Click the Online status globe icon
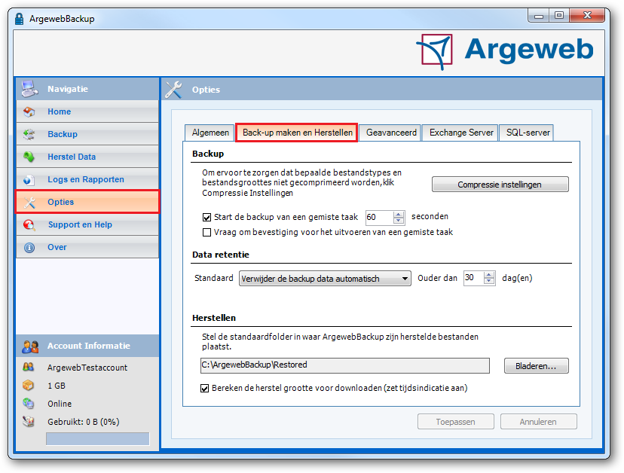The height and width of the screenshot is (473, 624). (28, 404)
